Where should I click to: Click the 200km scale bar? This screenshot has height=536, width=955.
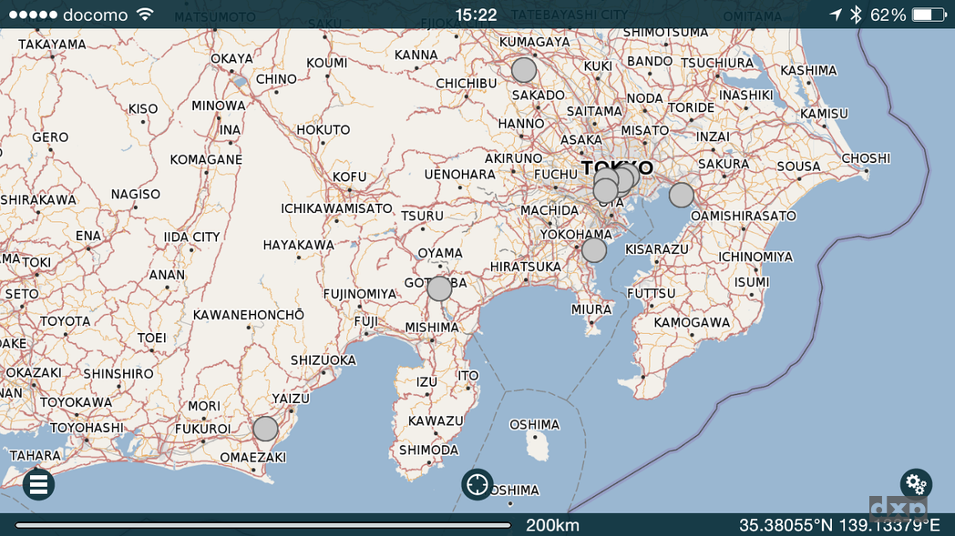pyautogui.click(x=262, y=525)
